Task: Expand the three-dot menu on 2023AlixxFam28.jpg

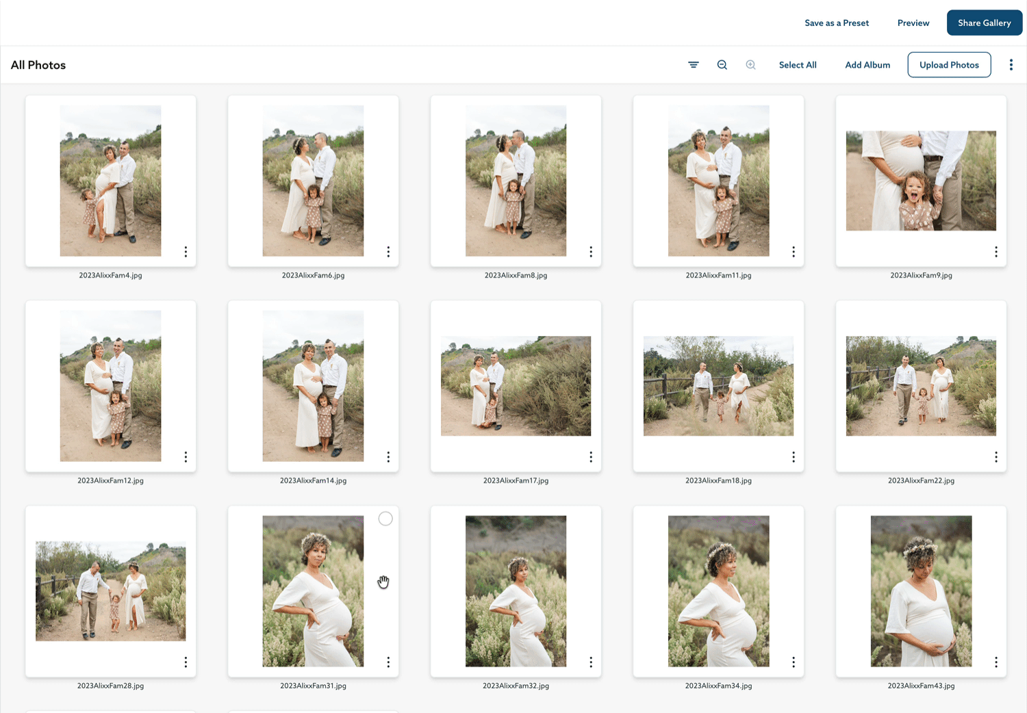Action: (186, 662)
